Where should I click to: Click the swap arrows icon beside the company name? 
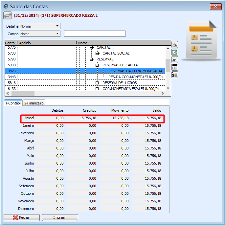(x=8, y=15)
